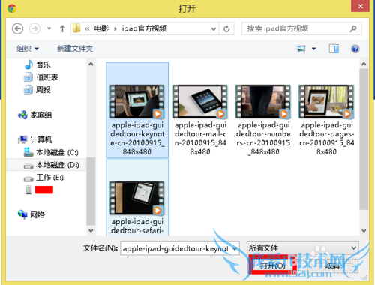Open Help with the question mark icon
The height and width of the screenshot is (285, 375).
355,49
